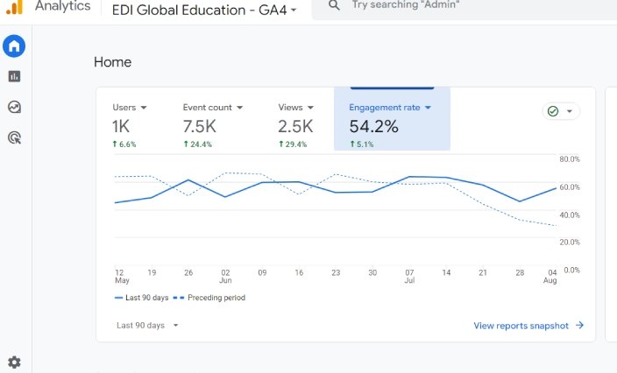Viewport: 617px width, 373px height.
Task: Click the 20.0% y-axis label
Action: point(570,243)
